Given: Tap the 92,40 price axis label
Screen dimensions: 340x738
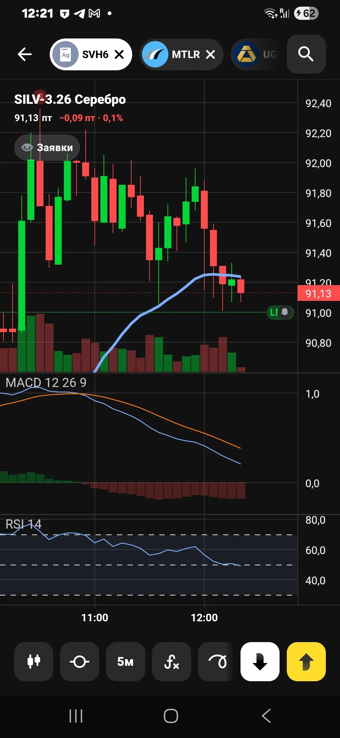Looking at the screenshot, I should pyautogui.click(x=318, y=103).
